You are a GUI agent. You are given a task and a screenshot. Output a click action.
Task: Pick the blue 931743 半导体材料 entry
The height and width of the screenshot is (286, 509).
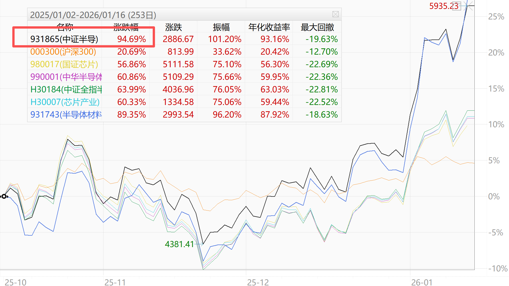(x=66, y=115)
